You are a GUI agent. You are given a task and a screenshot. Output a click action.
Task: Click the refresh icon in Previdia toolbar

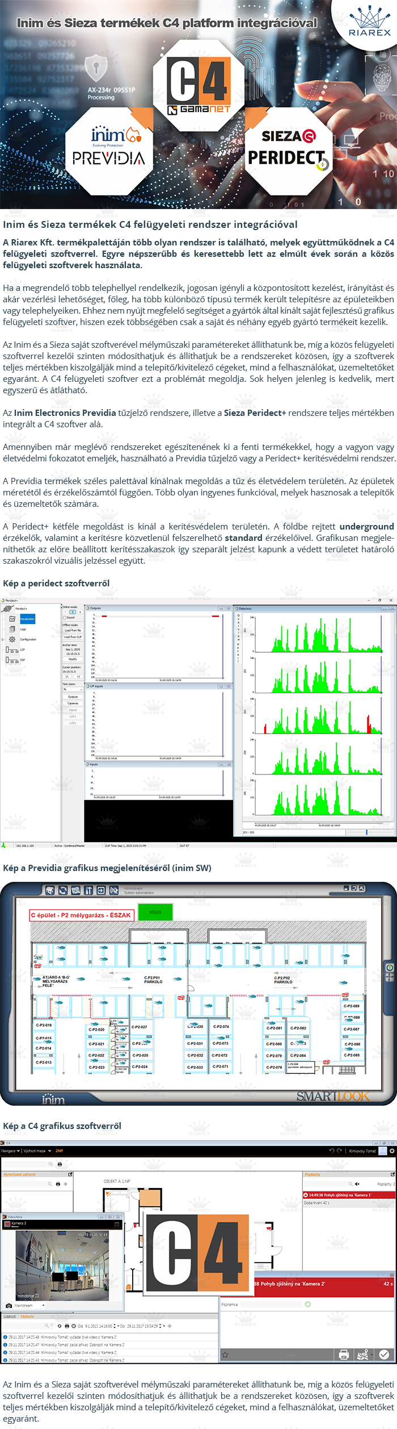[x=63, y=890]
